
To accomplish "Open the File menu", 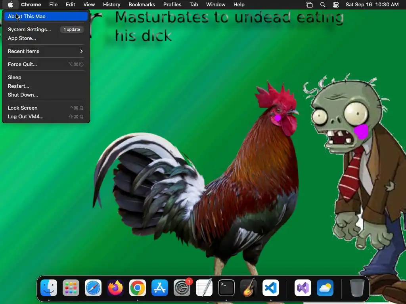I will pos(54,5).
